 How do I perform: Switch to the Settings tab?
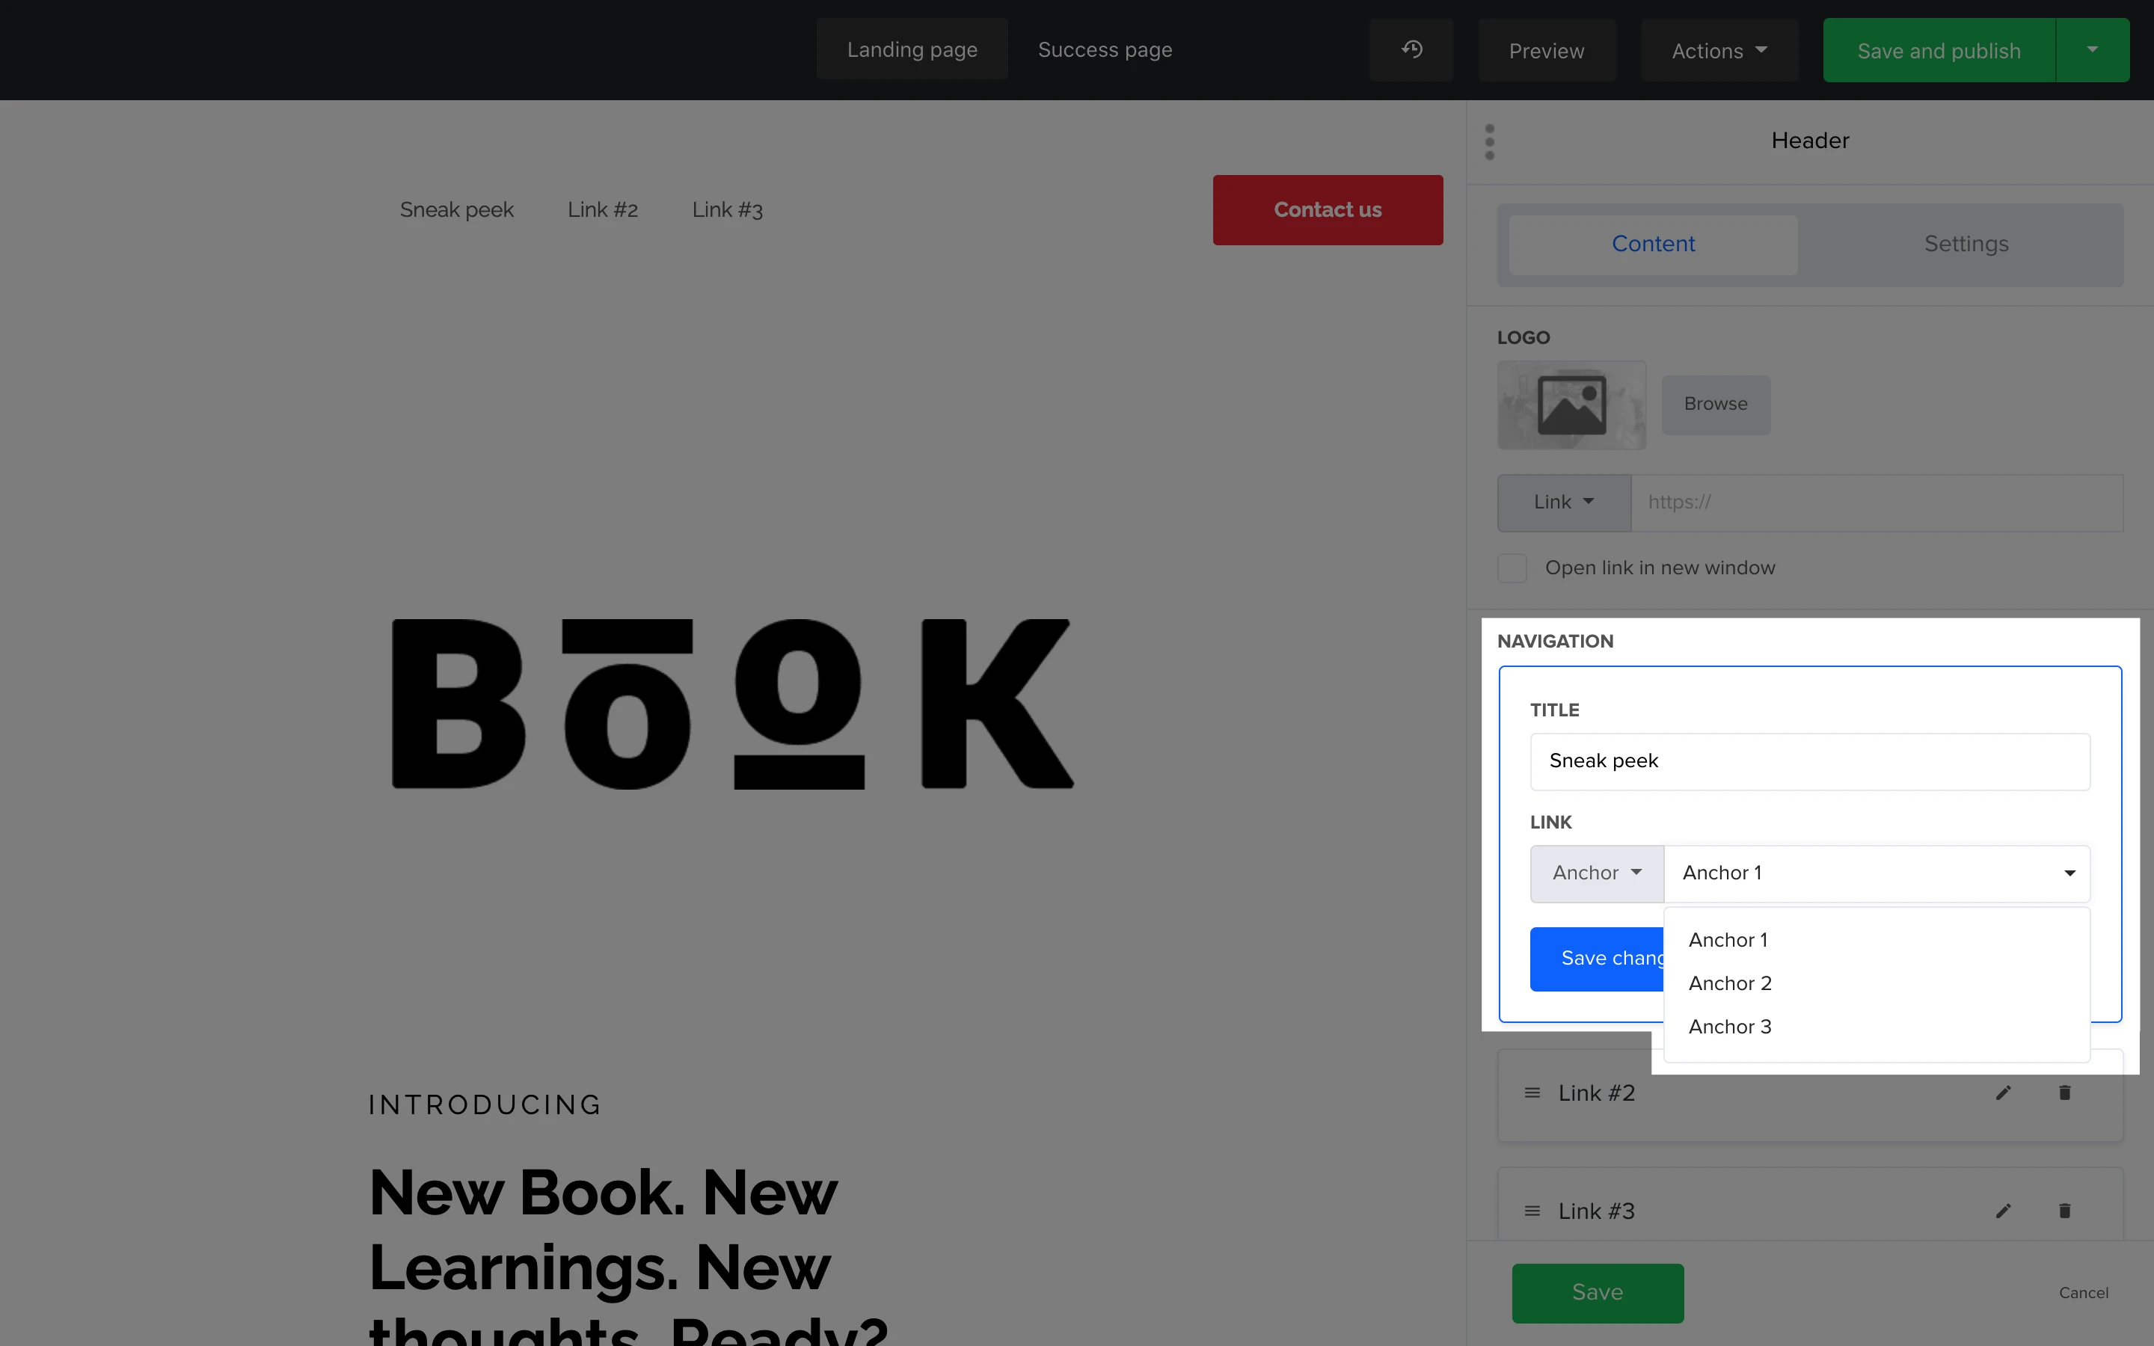(x=1966, y=244)
